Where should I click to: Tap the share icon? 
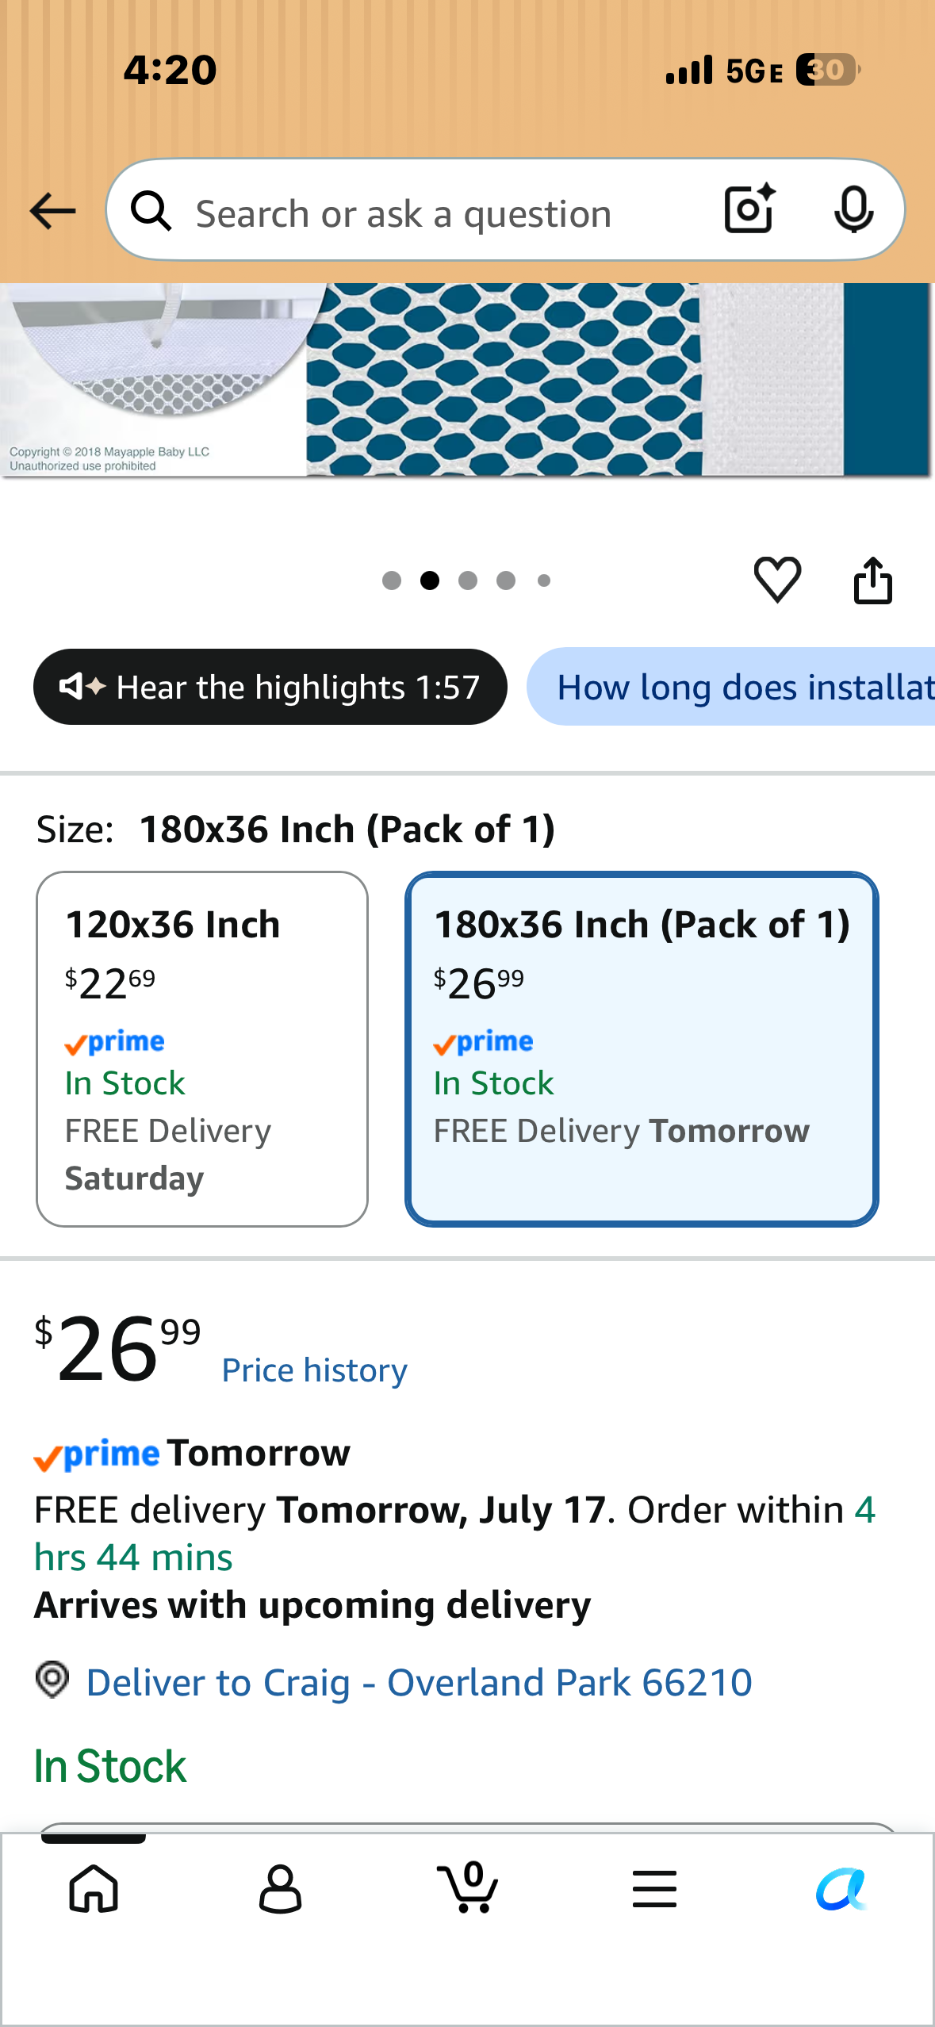(x=872, y=580)
